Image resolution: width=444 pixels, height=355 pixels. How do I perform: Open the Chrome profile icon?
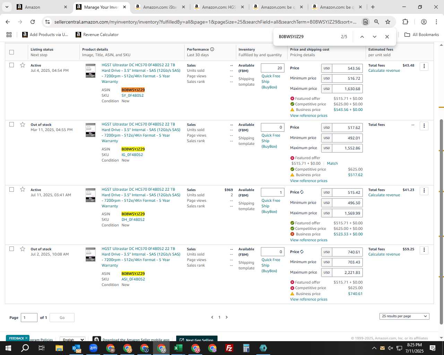(x=424, y=22)
